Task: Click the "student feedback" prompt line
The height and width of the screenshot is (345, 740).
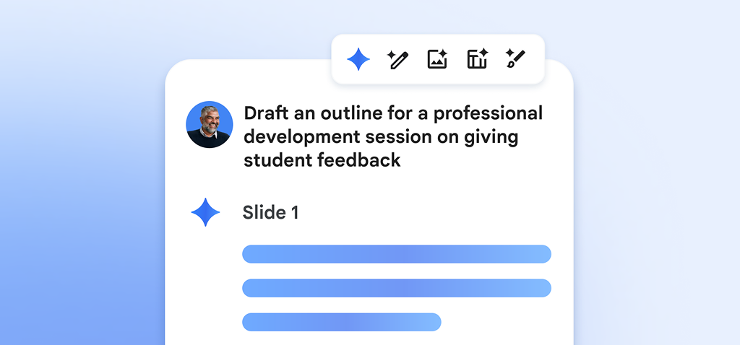Action: click(x=322, y=160)
